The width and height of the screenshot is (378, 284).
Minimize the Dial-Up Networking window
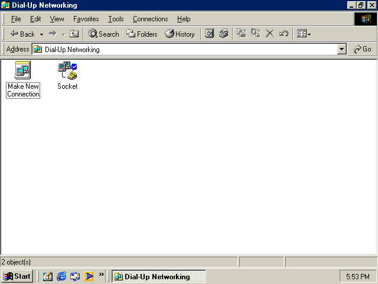[x=351, y=5]
